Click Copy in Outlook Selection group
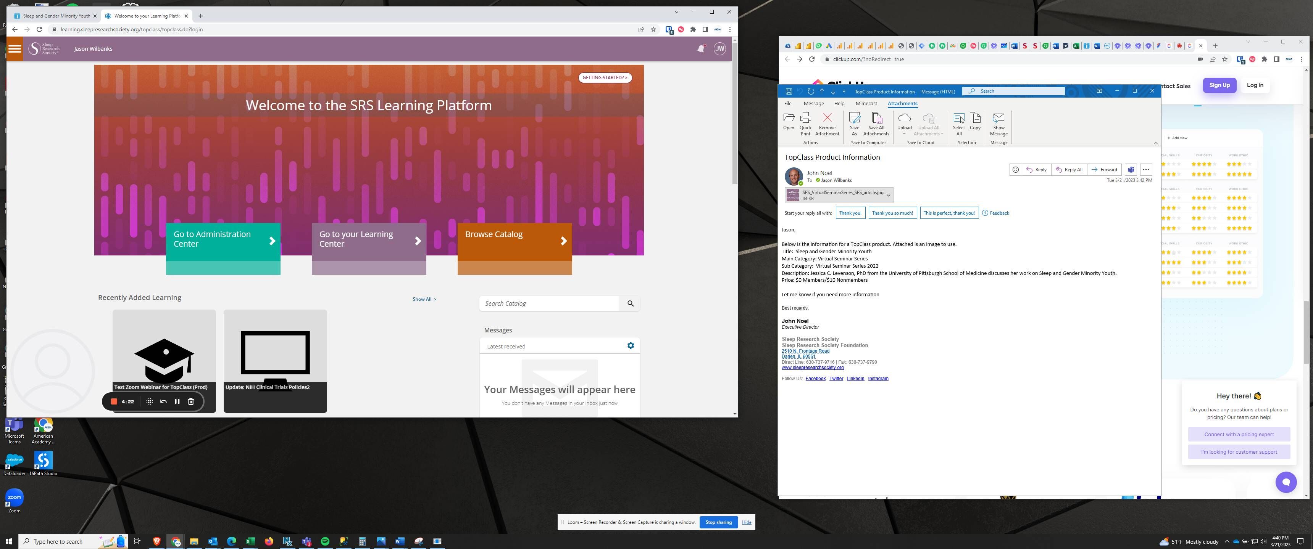This screenshot has width=1313, height=549. click(x=974, y=121)
